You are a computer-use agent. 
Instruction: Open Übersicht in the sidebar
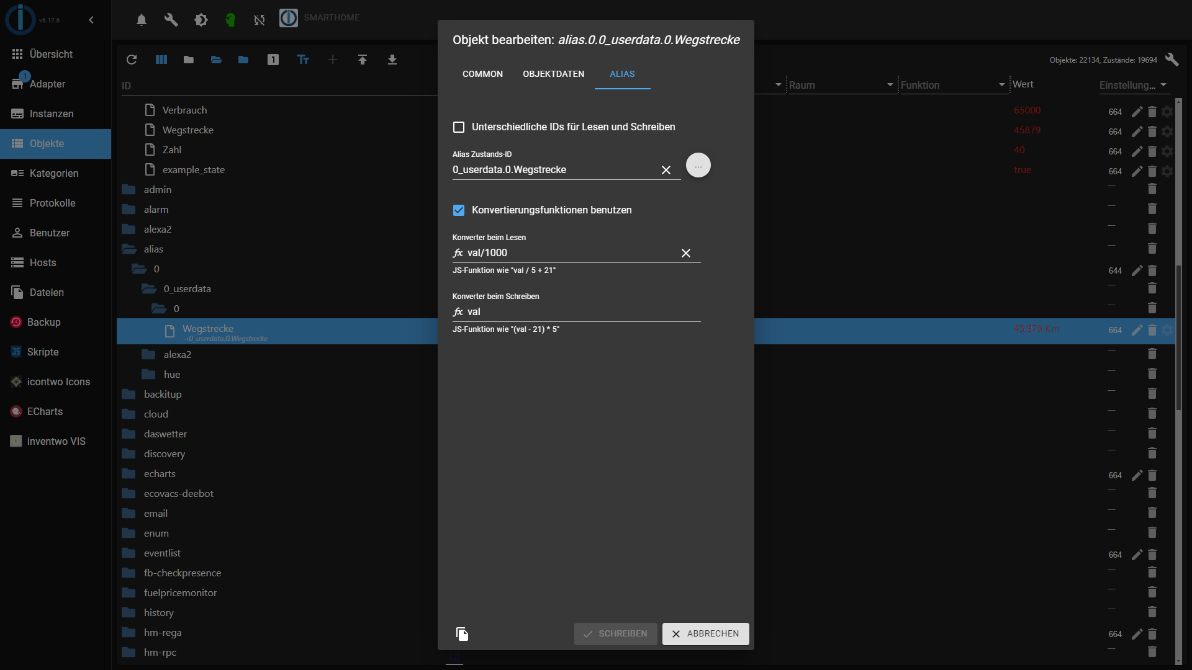point(55,54)
